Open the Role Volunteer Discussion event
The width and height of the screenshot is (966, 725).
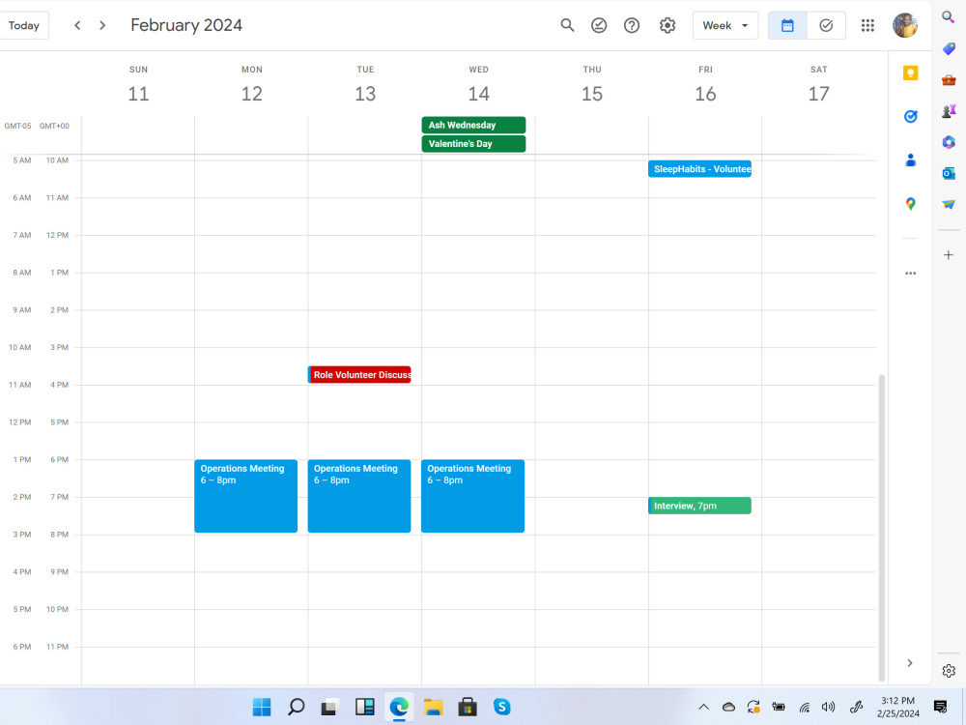pos(359,375)
